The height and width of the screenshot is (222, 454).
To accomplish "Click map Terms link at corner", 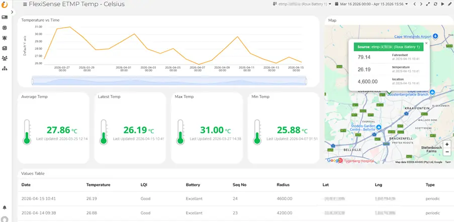I will pyautogui.click(x=448, y=162).
